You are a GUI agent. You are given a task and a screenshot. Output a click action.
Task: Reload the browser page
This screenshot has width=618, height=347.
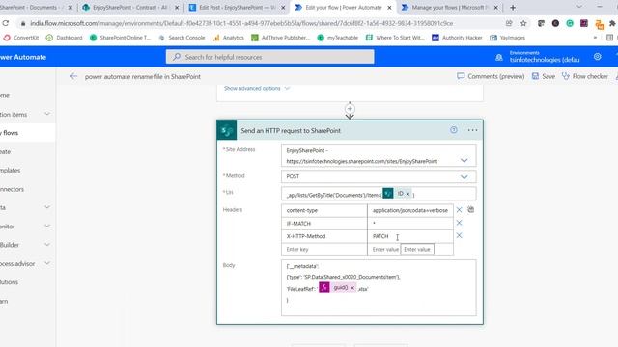[x=6, y=23]
